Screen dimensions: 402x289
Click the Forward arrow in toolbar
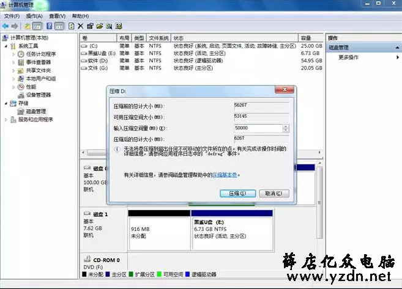(15, 26)
